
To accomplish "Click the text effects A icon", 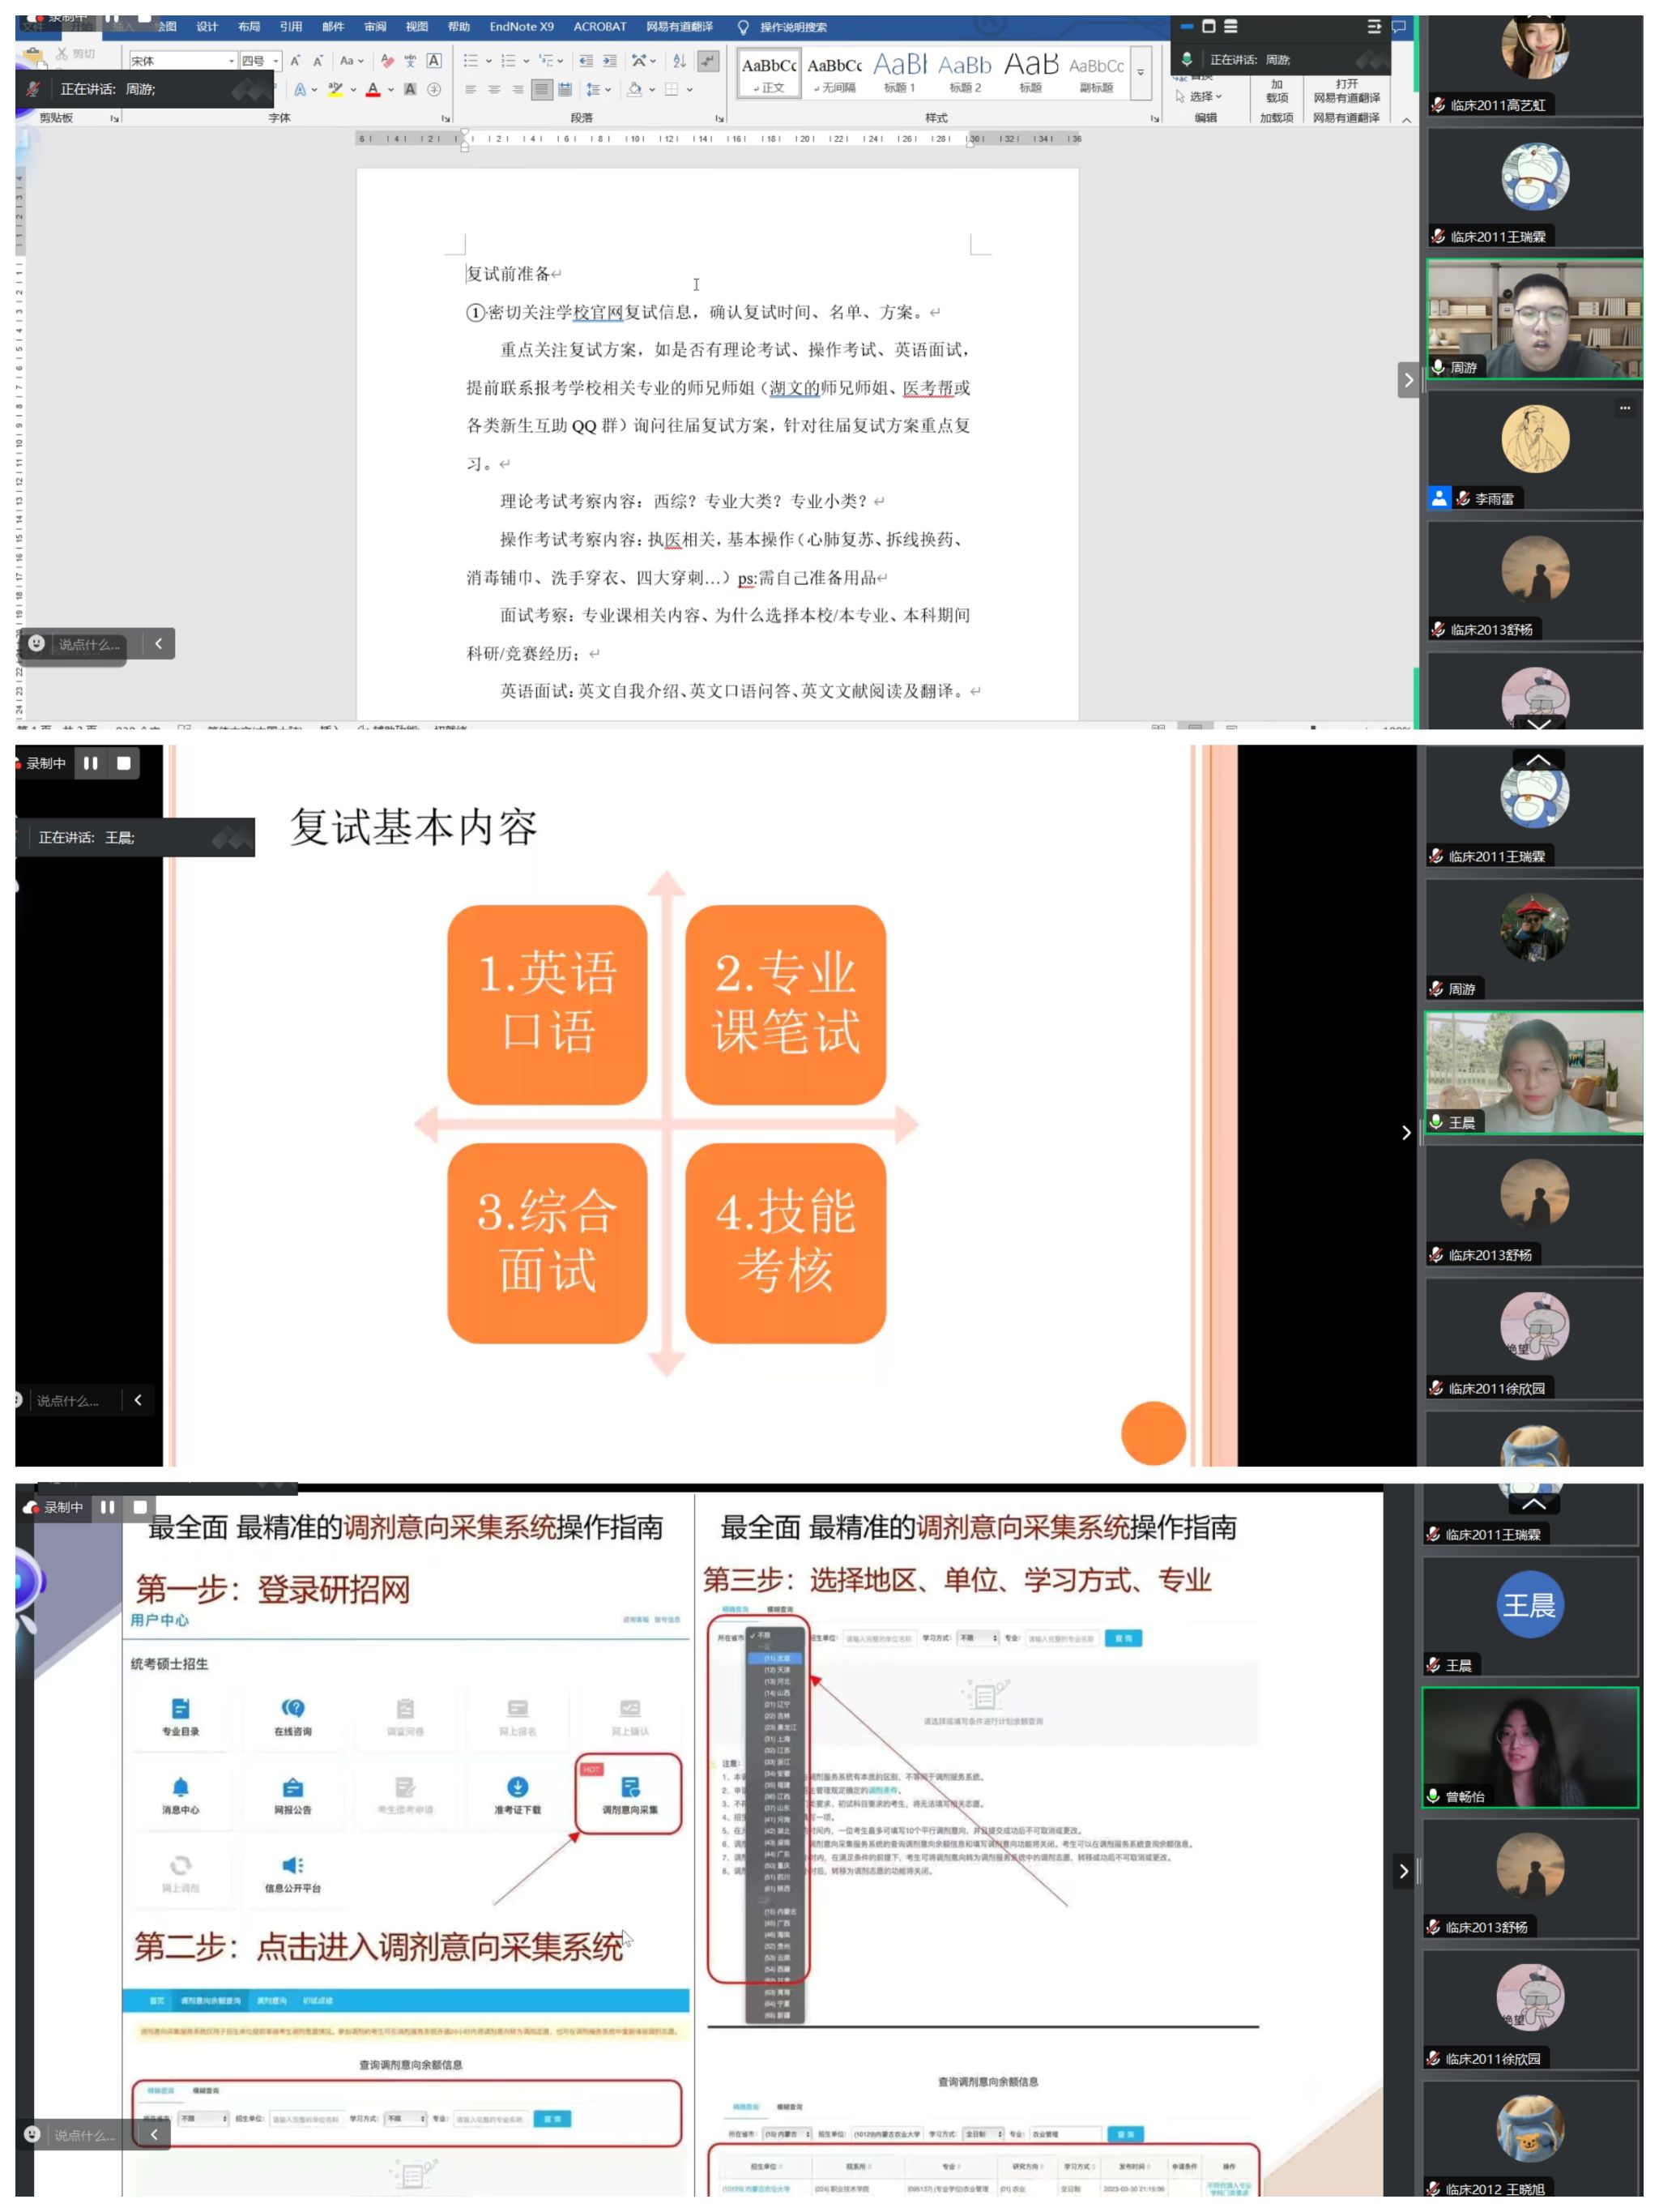I will (x=300, y=89).
